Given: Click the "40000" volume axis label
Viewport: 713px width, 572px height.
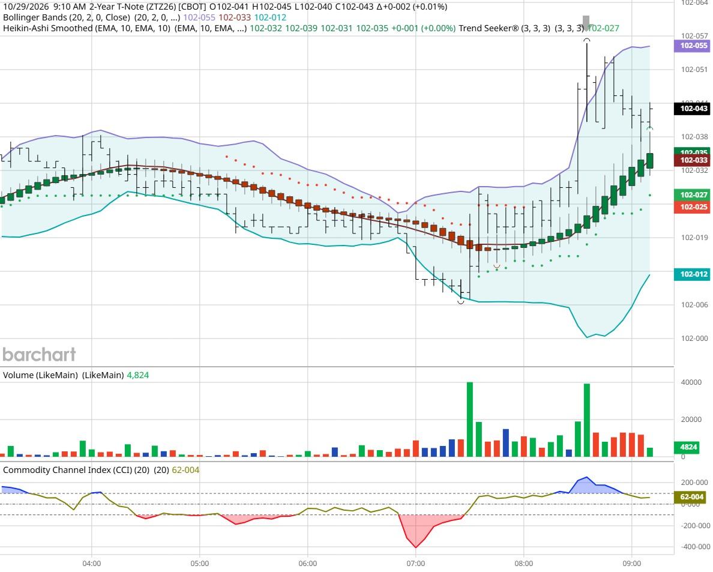Looking at the screenshot, I should 691,382.
